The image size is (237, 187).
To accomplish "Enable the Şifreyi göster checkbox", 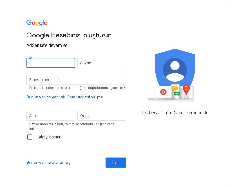I will (x=30, y=137).
